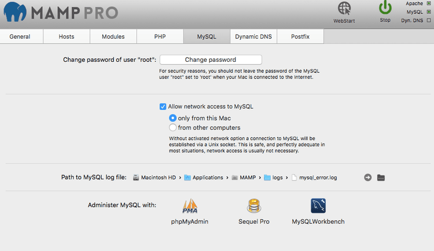
Task: Click the MySQL status indicator in header
Action: coord(429,12)
